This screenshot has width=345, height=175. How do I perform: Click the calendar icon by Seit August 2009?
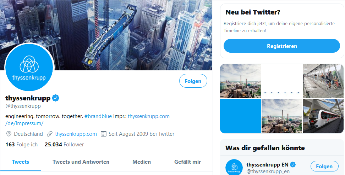click(103, 134)
